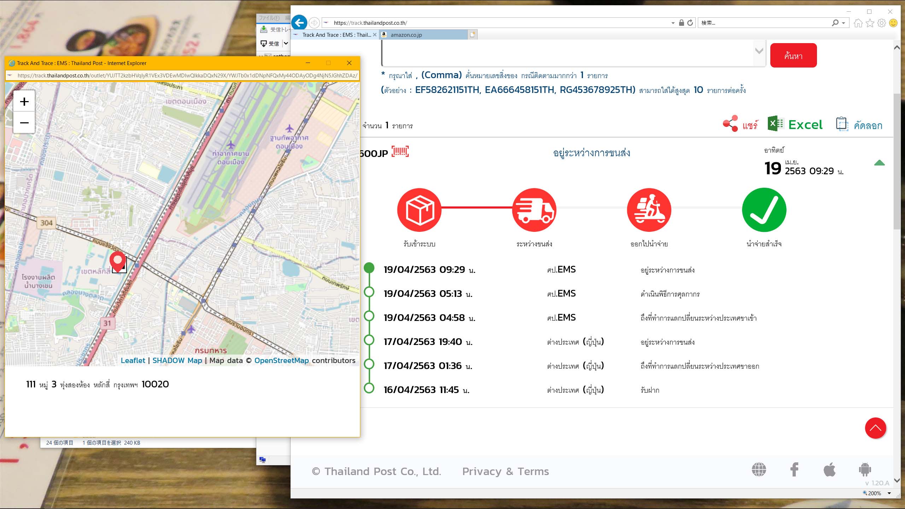
Task: Open the search provider dropdown arrow
Action: point(843,23)
